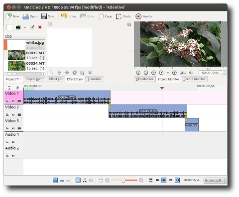Click the reset effect icon
The image size is (239, 197).
pos(75,73)
